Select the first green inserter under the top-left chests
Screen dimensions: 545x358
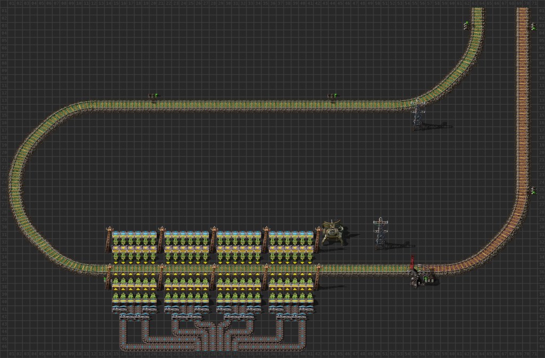[115, 242]
